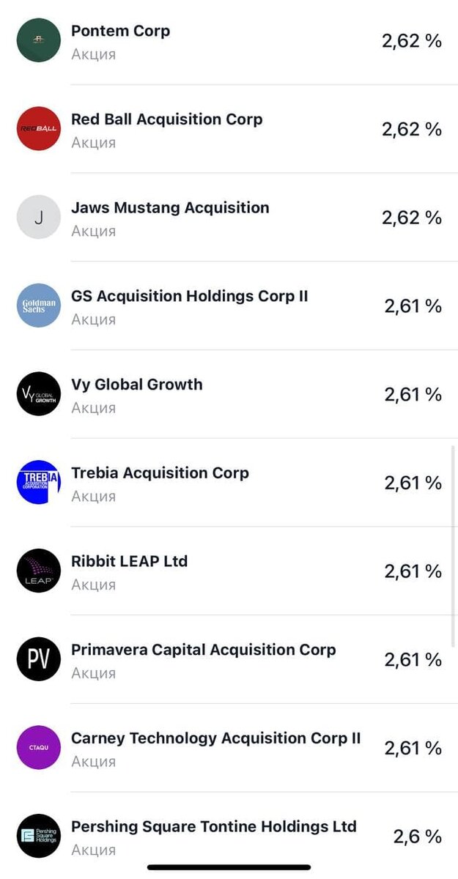Open Carney Technology Acquisition Corp II title

(216, 738)
